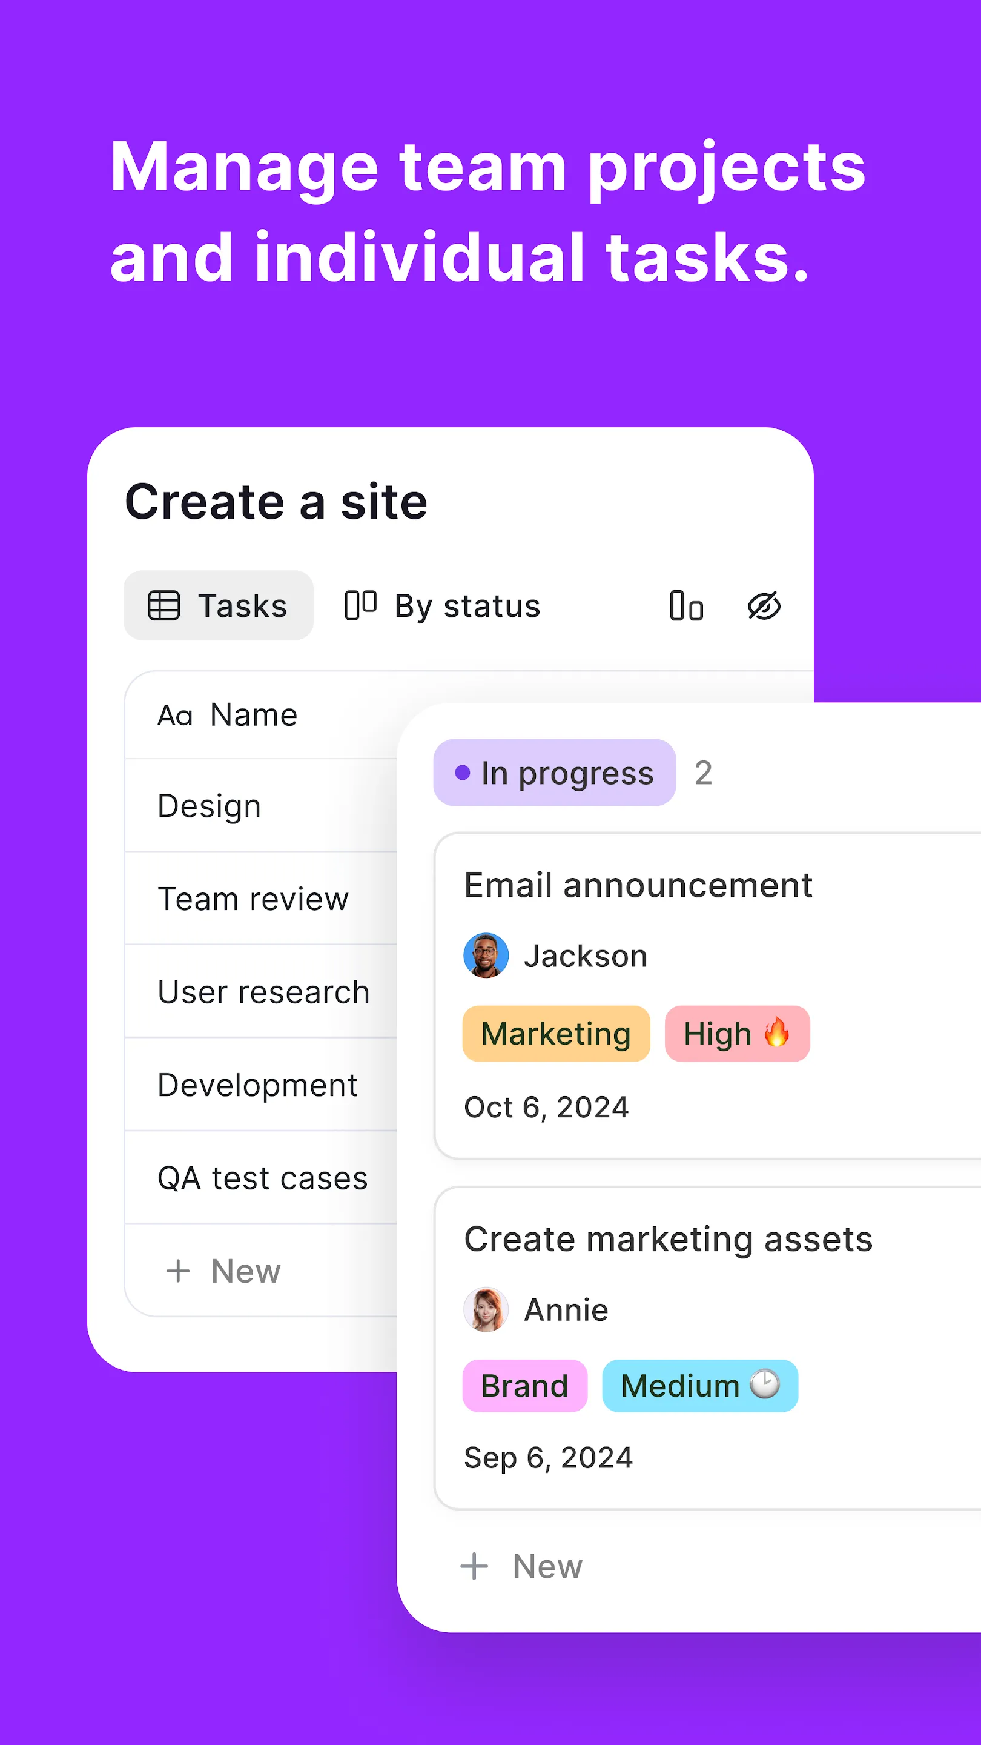Click the Jackson assignee name
The width and height of the screenshot is (981, 1745).
pyautogui.click(x=586, y=956)
